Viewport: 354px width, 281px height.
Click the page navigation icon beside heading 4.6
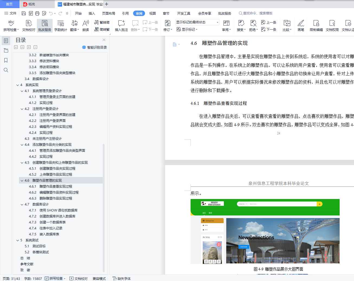(x=175, y=44)
